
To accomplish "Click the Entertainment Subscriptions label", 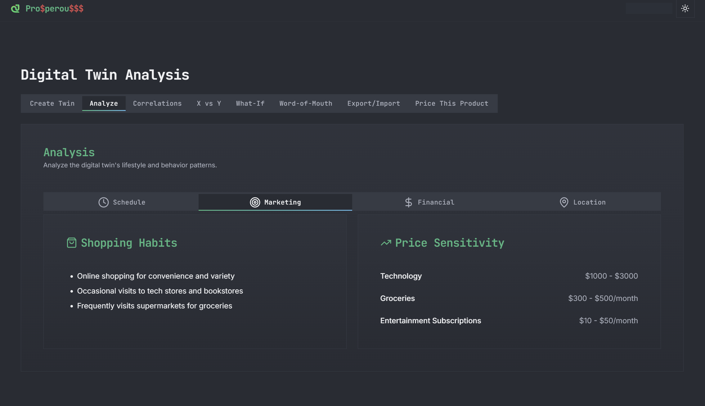I will click(430, 321).
